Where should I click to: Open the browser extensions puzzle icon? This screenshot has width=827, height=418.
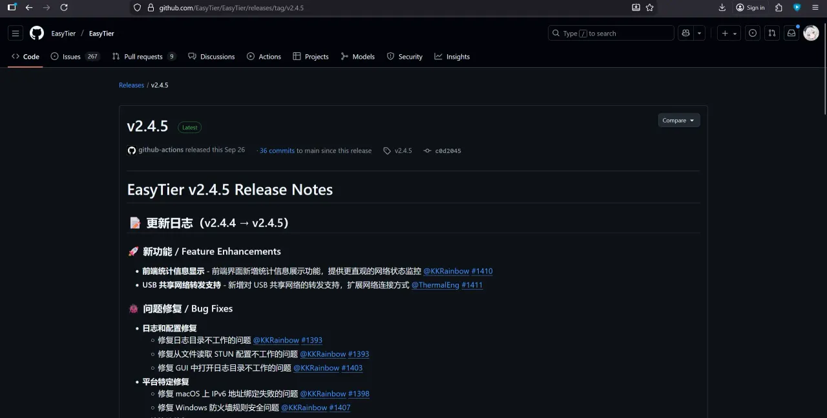779,8
